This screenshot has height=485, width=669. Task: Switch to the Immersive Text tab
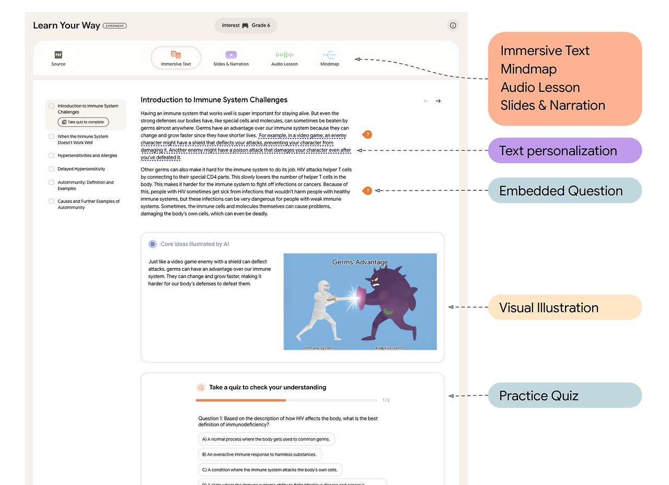tap(176, 58)
